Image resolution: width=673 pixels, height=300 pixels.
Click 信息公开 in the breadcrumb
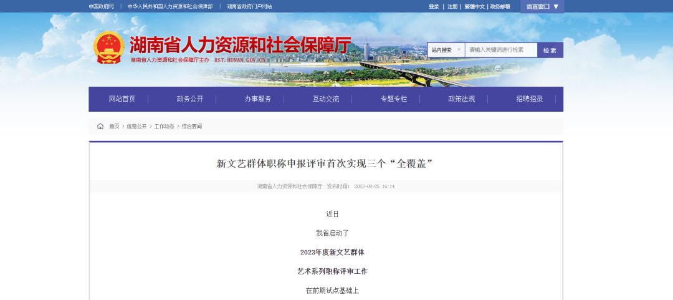(x=136, y=126)
